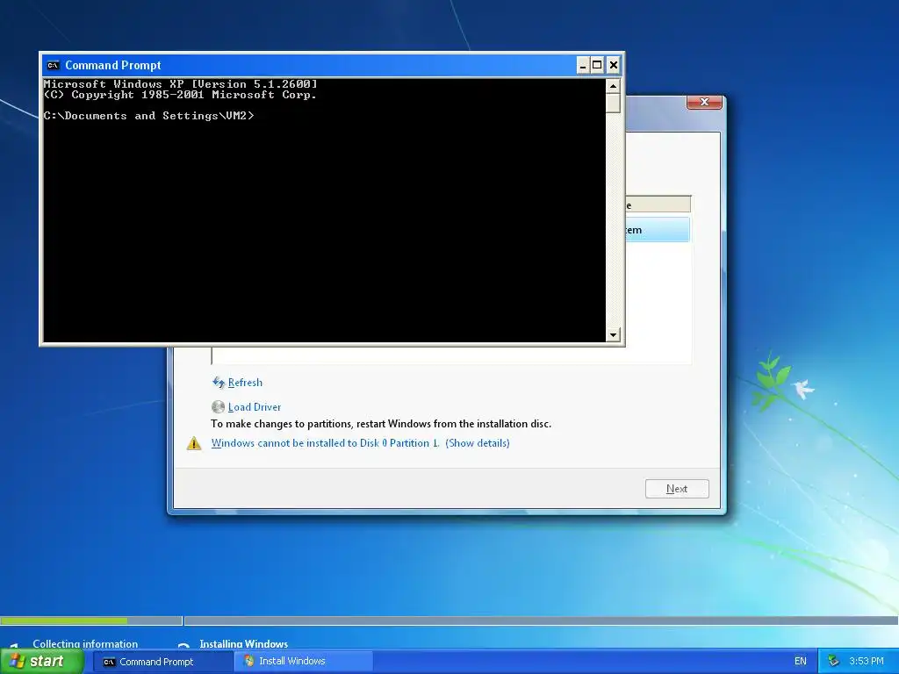Select the highlighted partition row
This screenshot has width=899, height=674.
(x=658, y=230)
